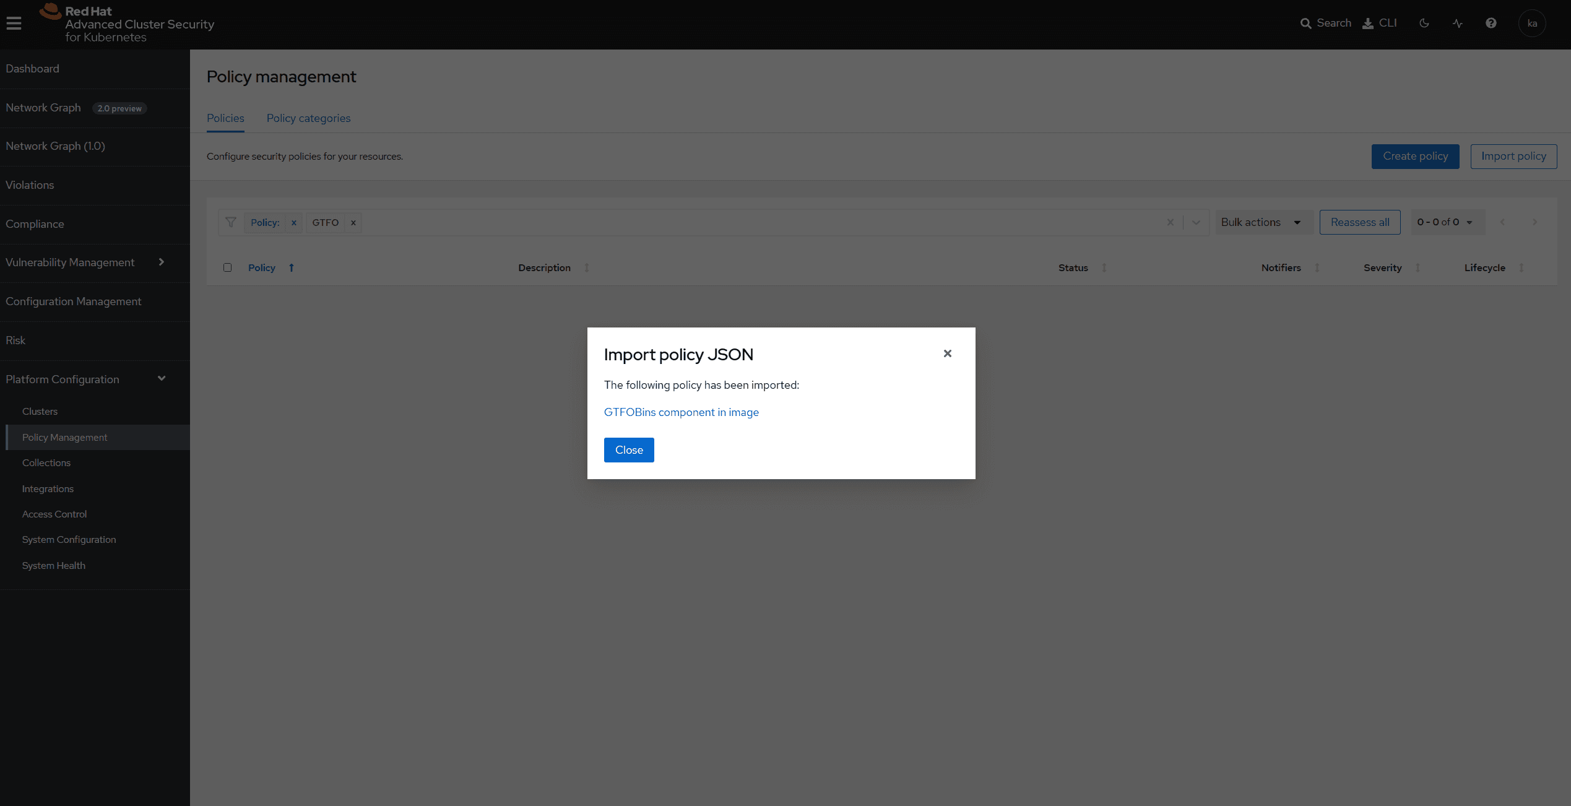
Task: Toggle the hamburger navigation menu
Action: click(14, 24)
